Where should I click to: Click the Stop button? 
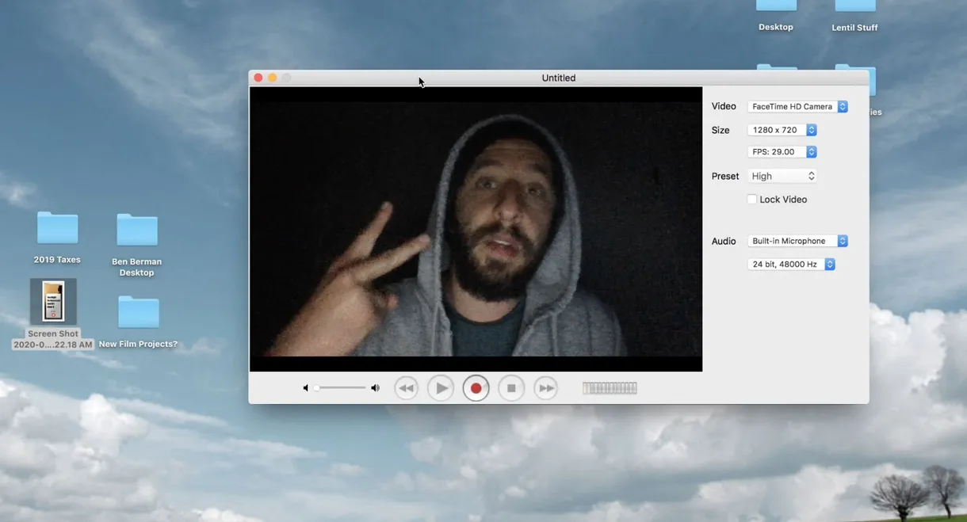click(x=511, y=388)
